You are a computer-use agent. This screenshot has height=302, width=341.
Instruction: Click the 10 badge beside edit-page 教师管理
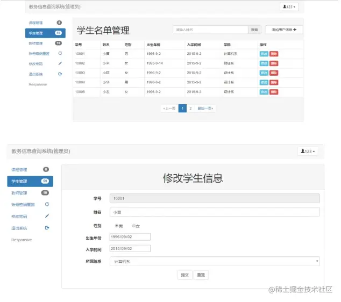pos(45,193)
